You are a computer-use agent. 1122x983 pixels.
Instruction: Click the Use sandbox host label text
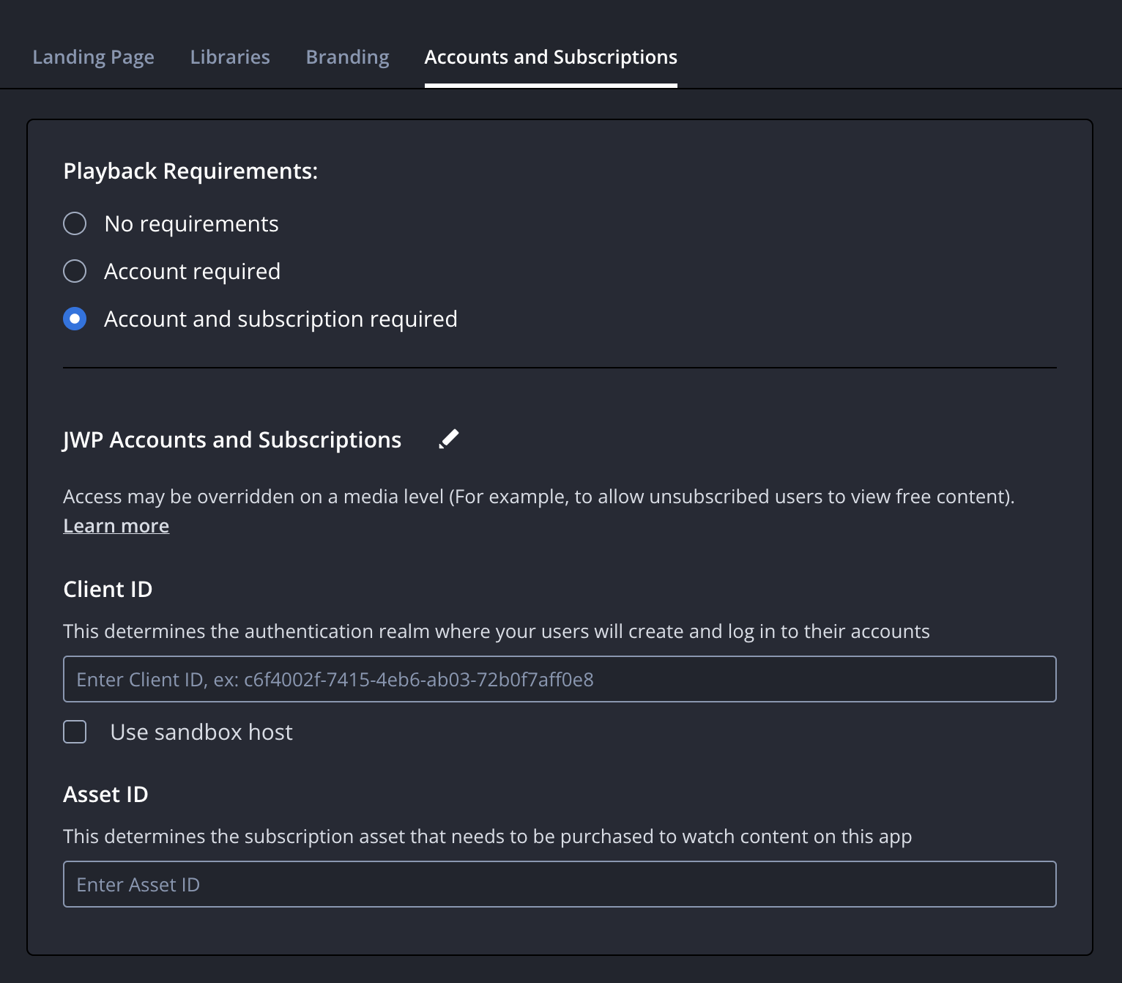[201, 732]
